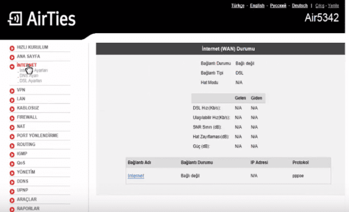Open the YÖNETİM menu item
Viewport: 349px width, 212px height.
26,172
